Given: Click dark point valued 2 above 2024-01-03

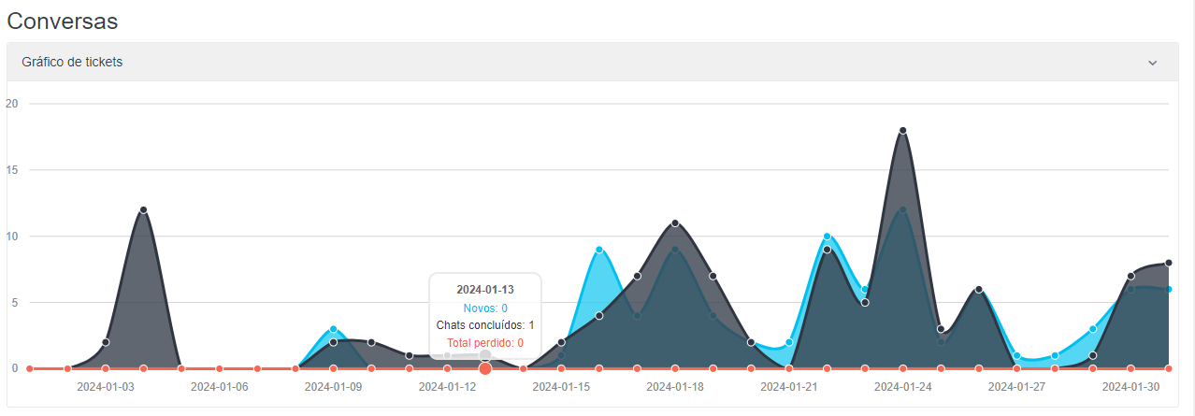Looking at the screenshot, I should 106,342.
